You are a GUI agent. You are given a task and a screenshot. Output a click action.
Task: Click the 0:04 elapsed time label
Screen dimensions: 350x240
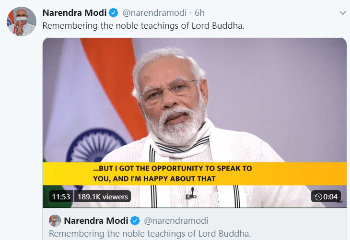tap(331, 196)
